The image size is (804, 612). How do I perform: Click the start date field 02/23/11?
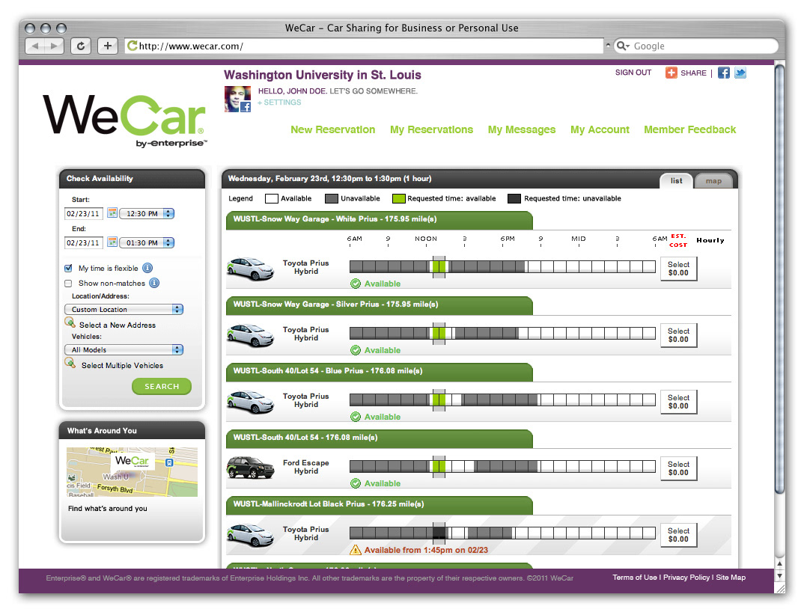click(x=84, y=213)
